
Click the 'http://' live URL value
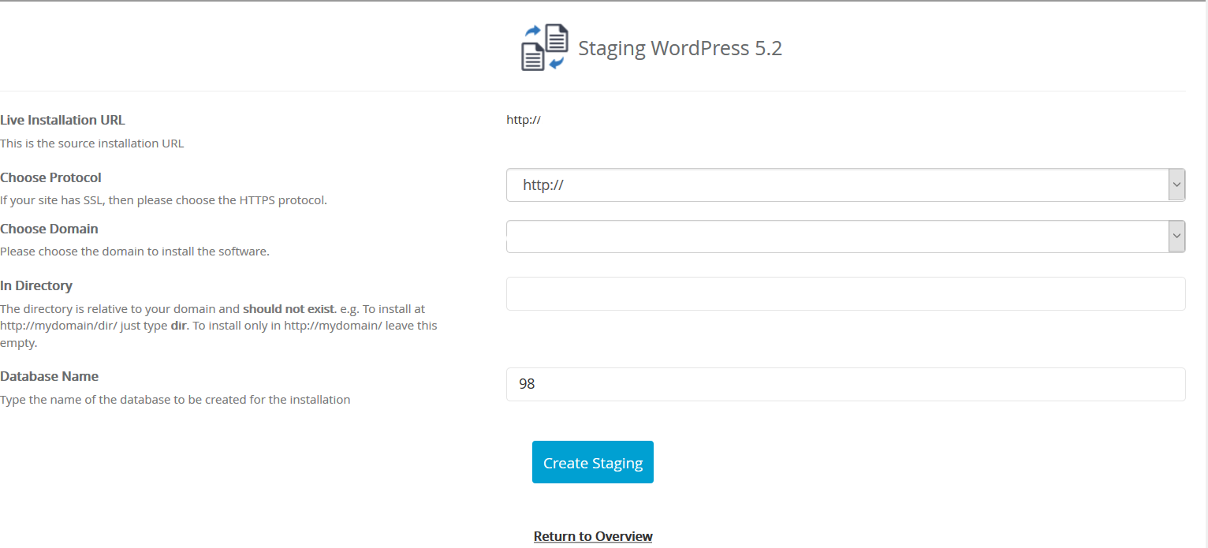(524, 120)
